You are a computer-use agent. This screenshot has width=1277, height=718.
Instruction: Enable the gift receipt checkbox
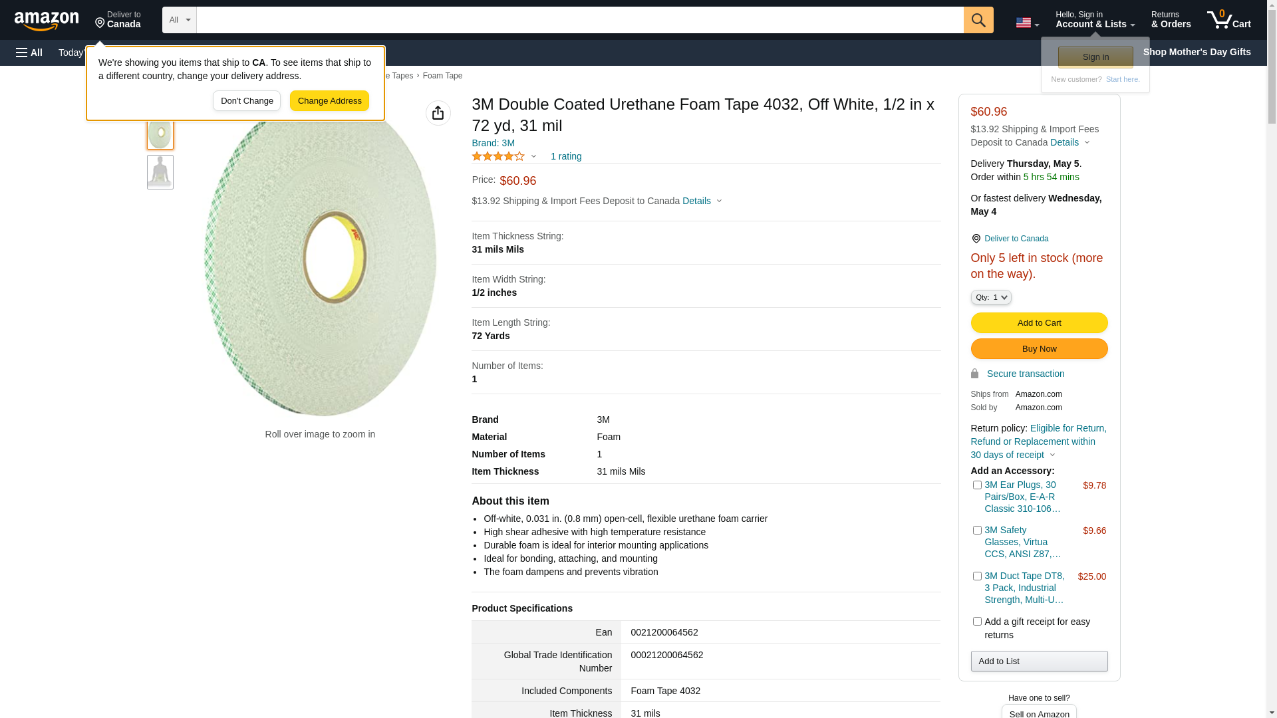976,622
